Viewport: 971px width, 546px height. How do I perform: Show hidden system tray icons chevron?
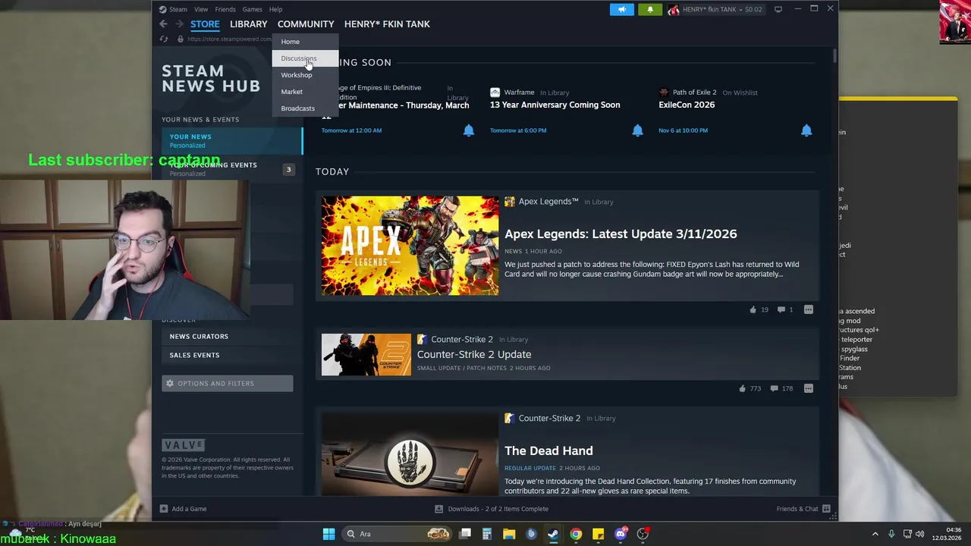pos(875,534)
